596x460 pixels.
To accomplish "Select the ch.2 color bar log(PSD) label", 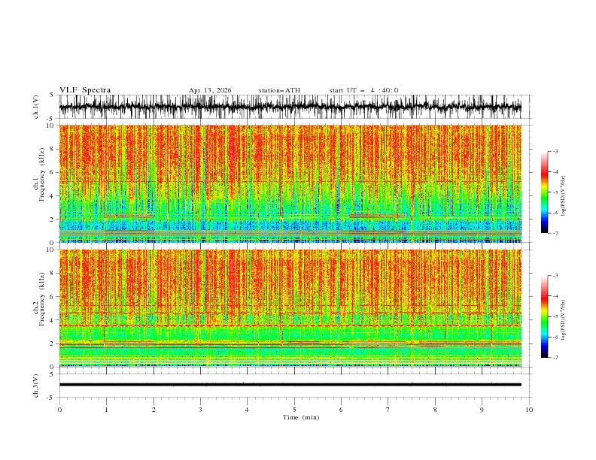I will click(x=564, y=319).
